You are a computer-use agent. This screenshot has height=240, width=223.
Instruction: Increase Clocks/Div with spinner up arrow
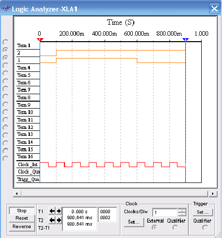tap(182, 211)
